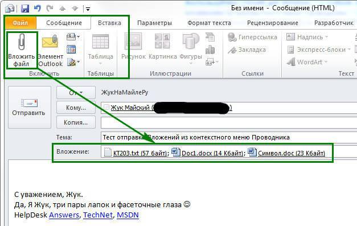Open signature dropdown icon
The height and width of the screenshot is (226, 357).
(73, 61)
